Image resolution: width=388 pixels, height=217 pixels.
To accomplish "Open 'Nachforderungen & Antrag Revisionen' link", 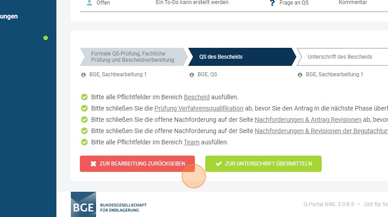I will click(x=308, y=120).
